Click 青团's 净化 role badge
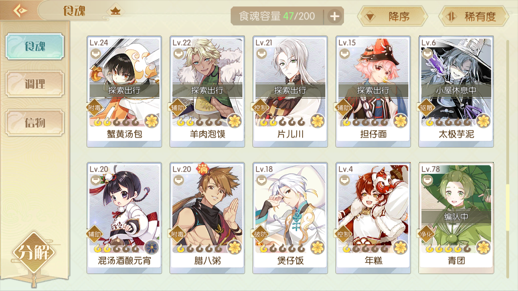The image size is (518, 291). 426,234
